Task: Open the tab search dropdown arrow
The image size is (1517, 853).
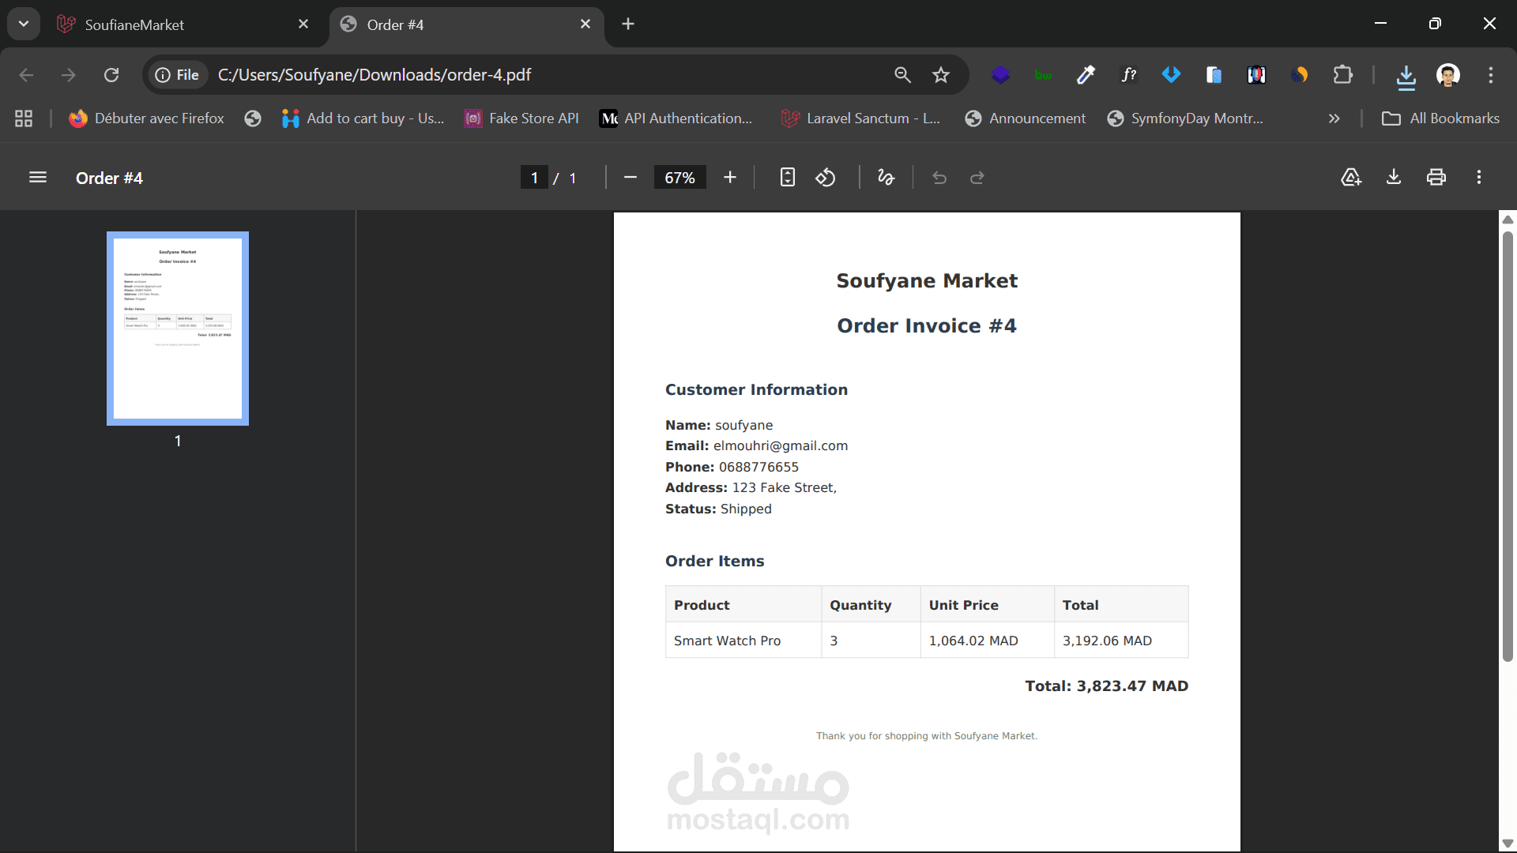Action: pos(24,24)
